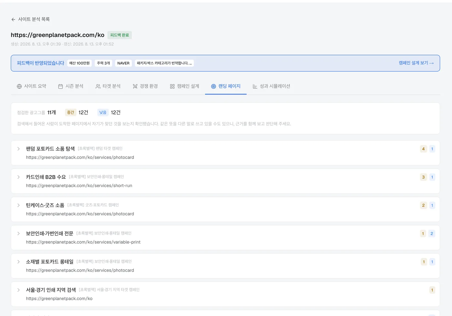The width and height of the screenshot is (452, 316).
Task: Click the URL under 서울·경기 인쇄 지역 검색
Action: point(59,299)
